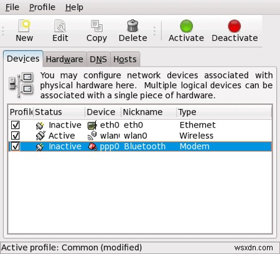Switch to the Hardware tab
This screenshot has height=254, width=280.
click(65, 59)
